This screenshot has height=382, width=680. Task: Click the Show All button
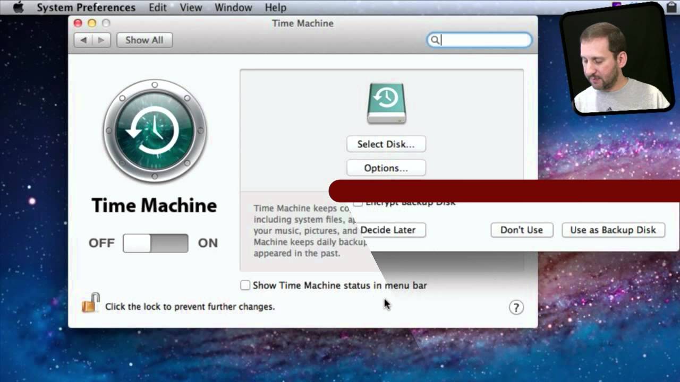point(144,40)
